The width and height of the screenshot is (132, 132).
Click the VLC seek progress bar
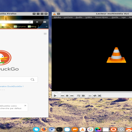(96, 92)
